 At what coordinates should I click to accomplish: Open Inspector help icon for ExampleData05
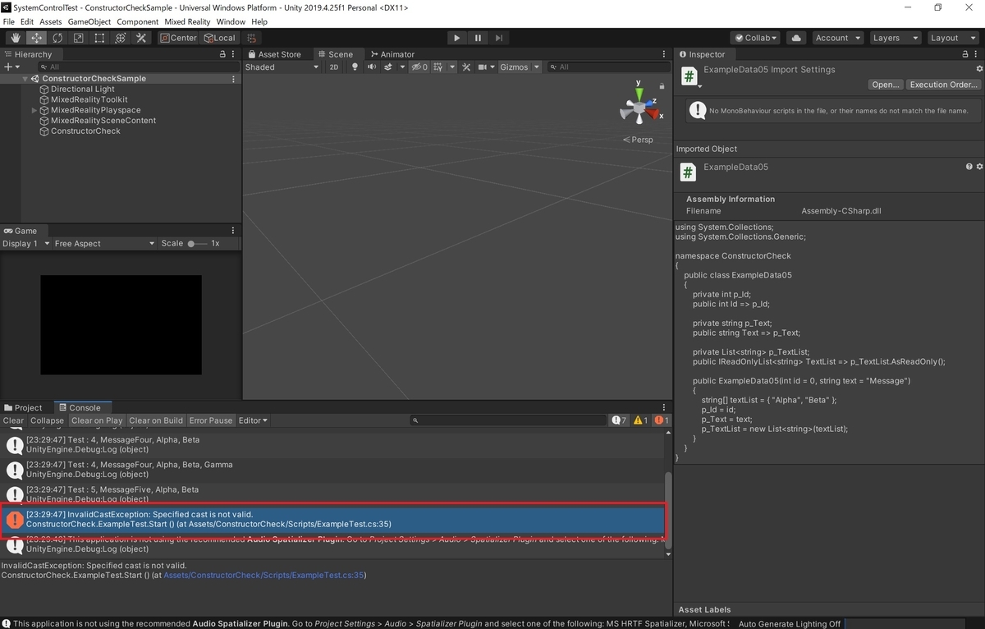pyautogui.click(x=969, y=167)
